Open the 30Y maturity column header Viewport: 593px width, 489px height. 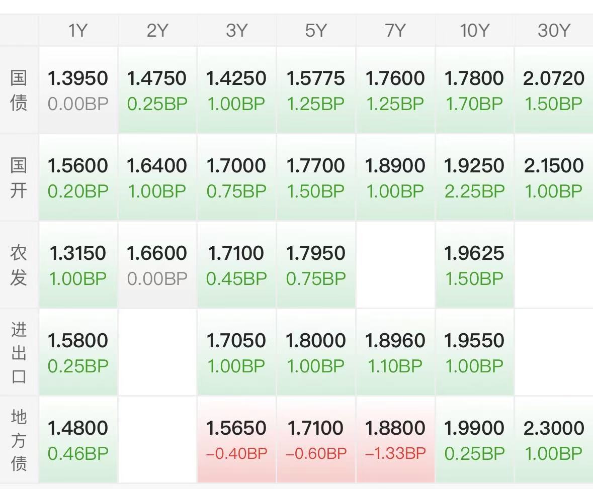click(554, 30)
